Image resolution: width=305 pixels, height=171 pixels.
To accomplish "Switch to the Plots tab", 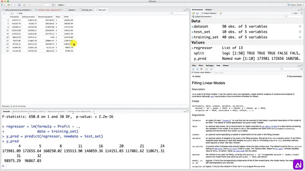I will coord(201,65).
